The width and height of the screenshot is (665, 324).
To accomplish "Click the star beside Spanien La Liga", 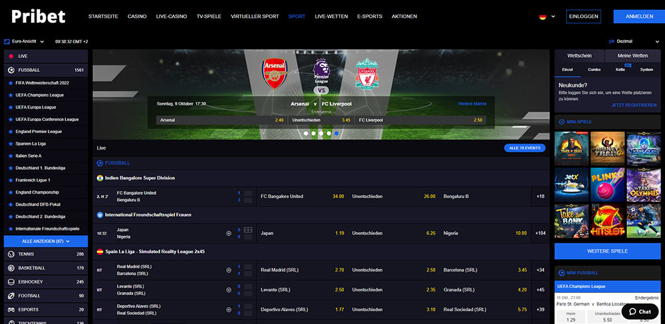I will (x=11, y=144).
